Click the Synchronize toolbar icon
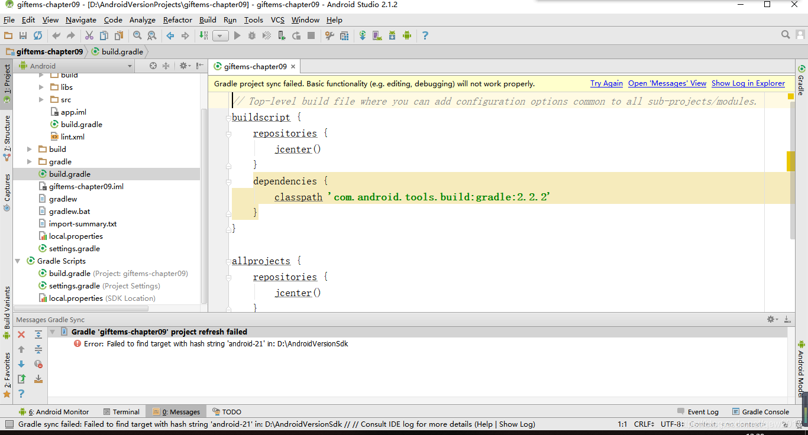808x435 pixels. (x=38, y=35)
